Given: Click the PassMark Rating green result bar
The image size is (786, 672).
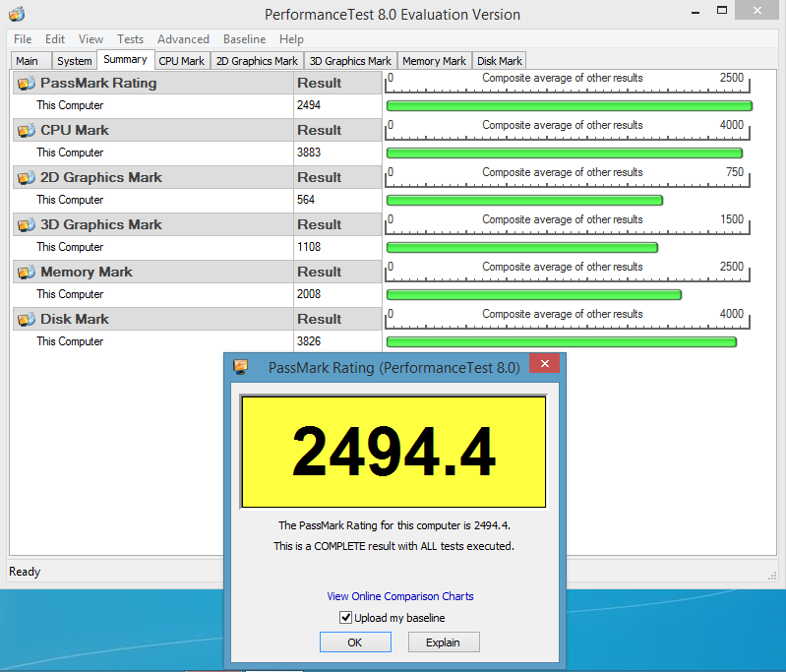Looking at the screenshot, I should 570,106.
